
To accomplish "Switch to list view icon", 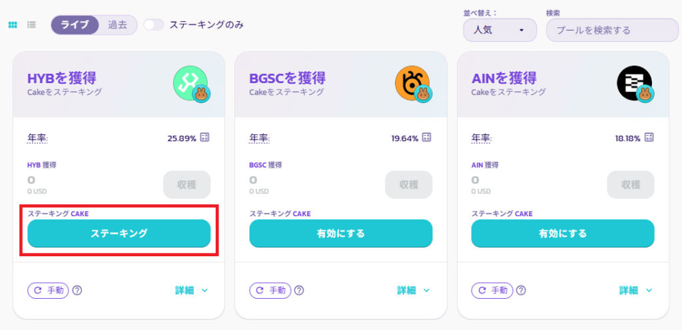I will pyautogui.click(x=31, y=25).
